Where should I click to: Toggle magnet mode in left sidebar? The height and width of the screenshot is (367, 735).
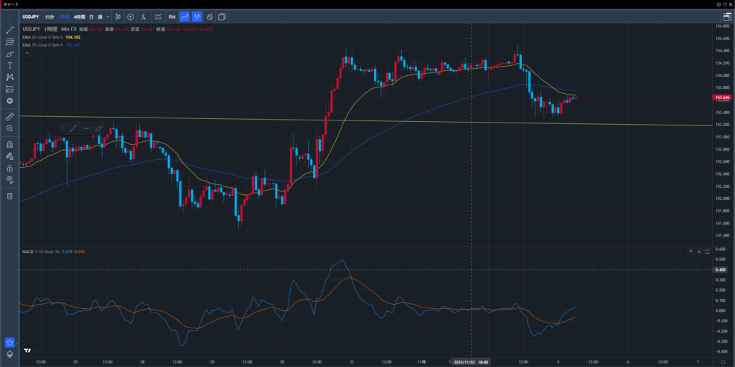10,143
